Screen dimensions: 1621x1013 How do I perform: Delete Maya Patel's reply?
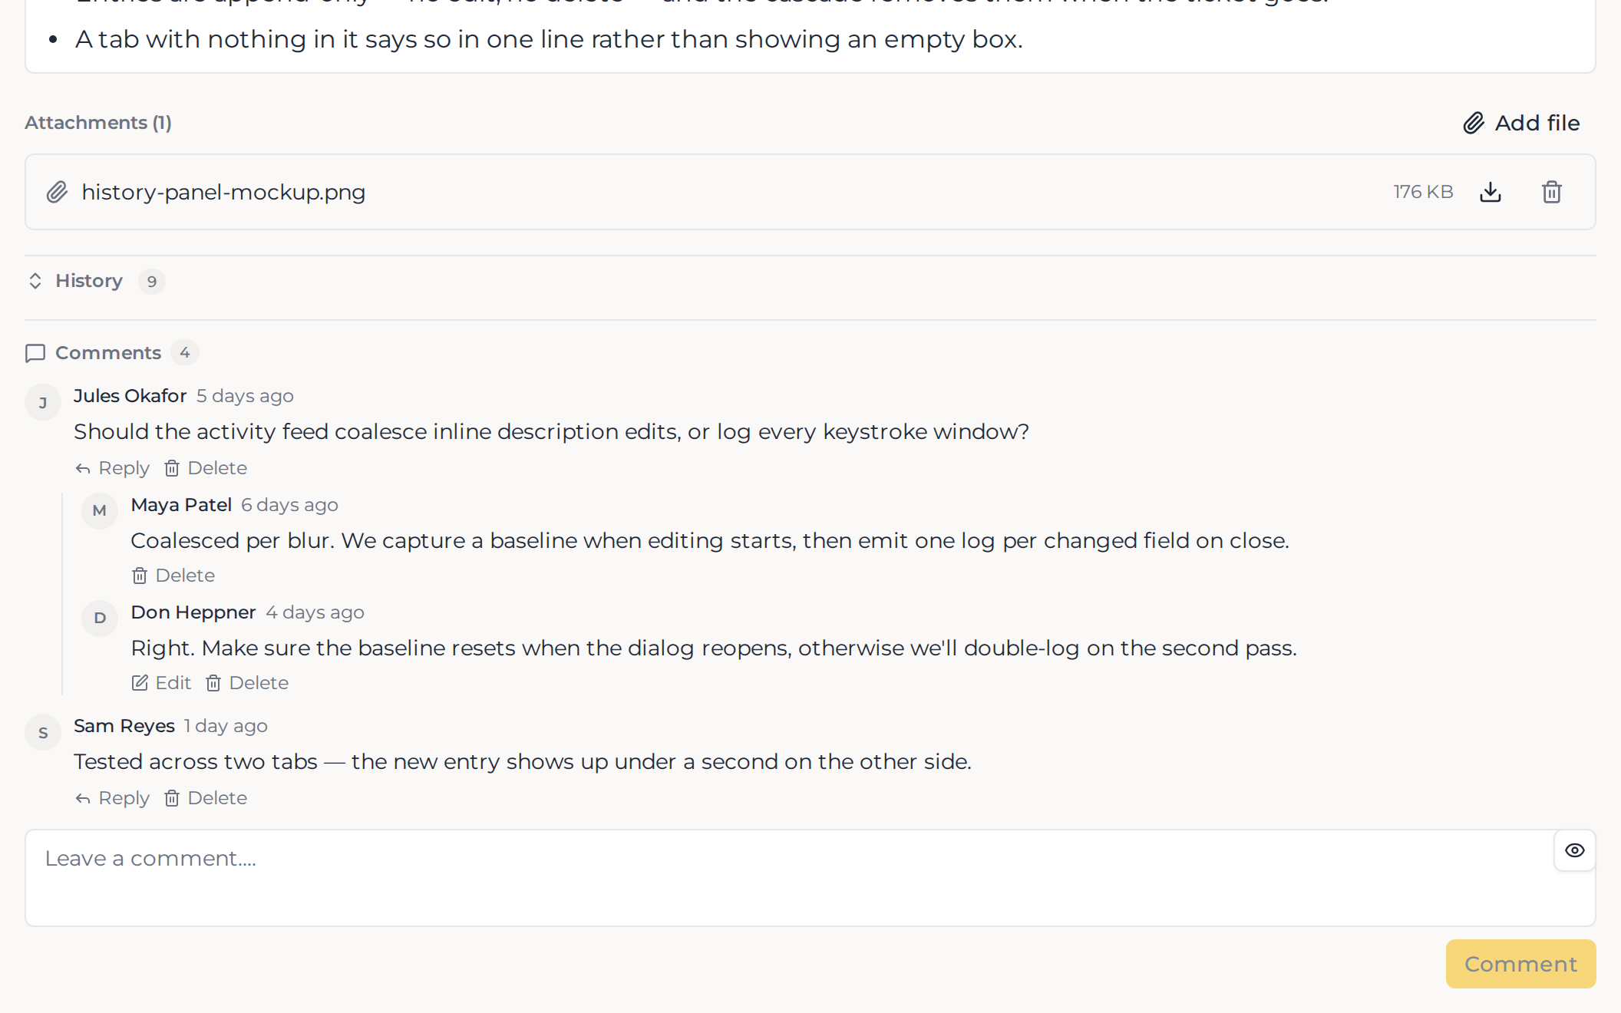pos(173,576)
